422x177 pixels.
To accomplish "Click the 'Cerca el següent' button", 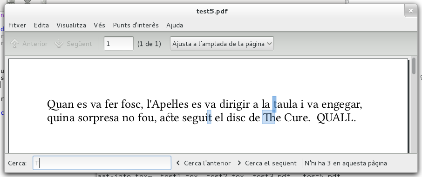I will (267, 163).
